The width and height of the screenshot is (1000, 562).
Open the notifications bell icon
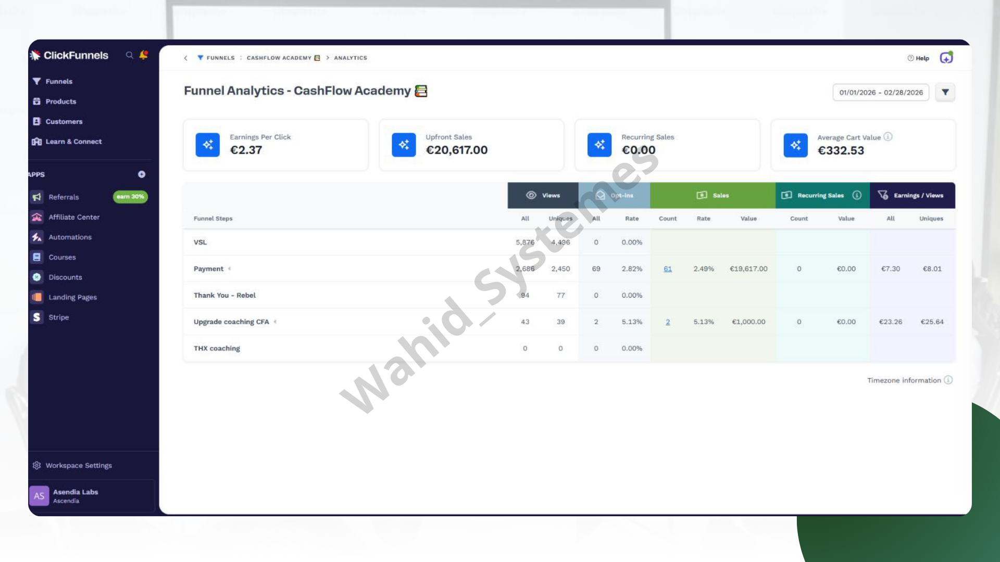point(144,55)
